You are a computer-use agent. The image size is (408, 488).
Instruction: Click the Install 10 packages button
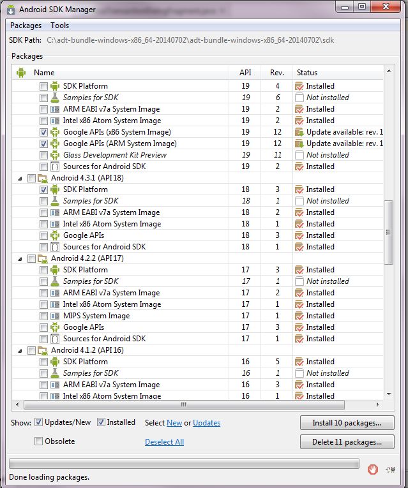(347, 423)
